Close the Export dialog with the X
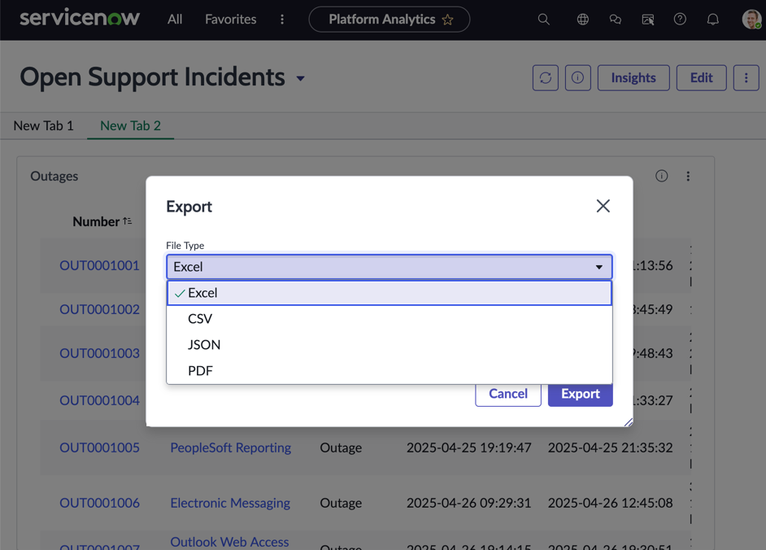Image resolution: width=766 pixels, height=550 pixels. click(x=603, y=206)
